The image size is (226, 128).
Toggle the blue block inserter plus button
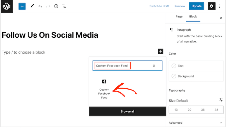pos(22,6)
